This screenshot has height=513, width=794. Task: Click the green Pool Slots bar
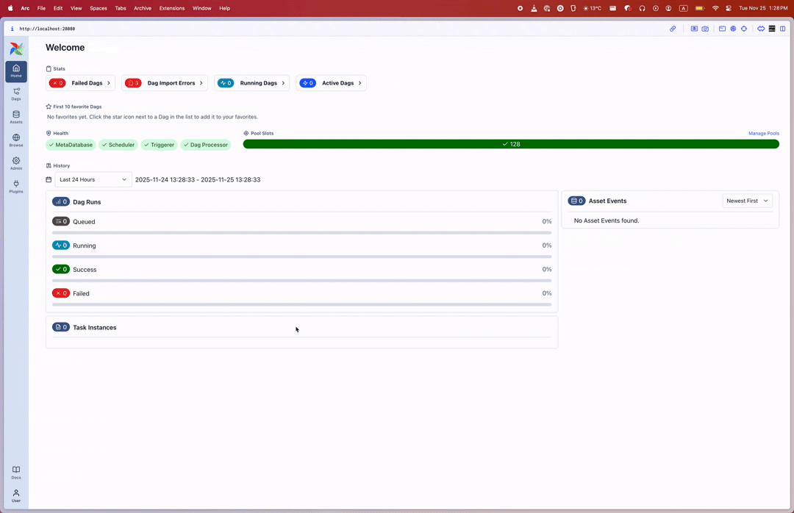511,144
